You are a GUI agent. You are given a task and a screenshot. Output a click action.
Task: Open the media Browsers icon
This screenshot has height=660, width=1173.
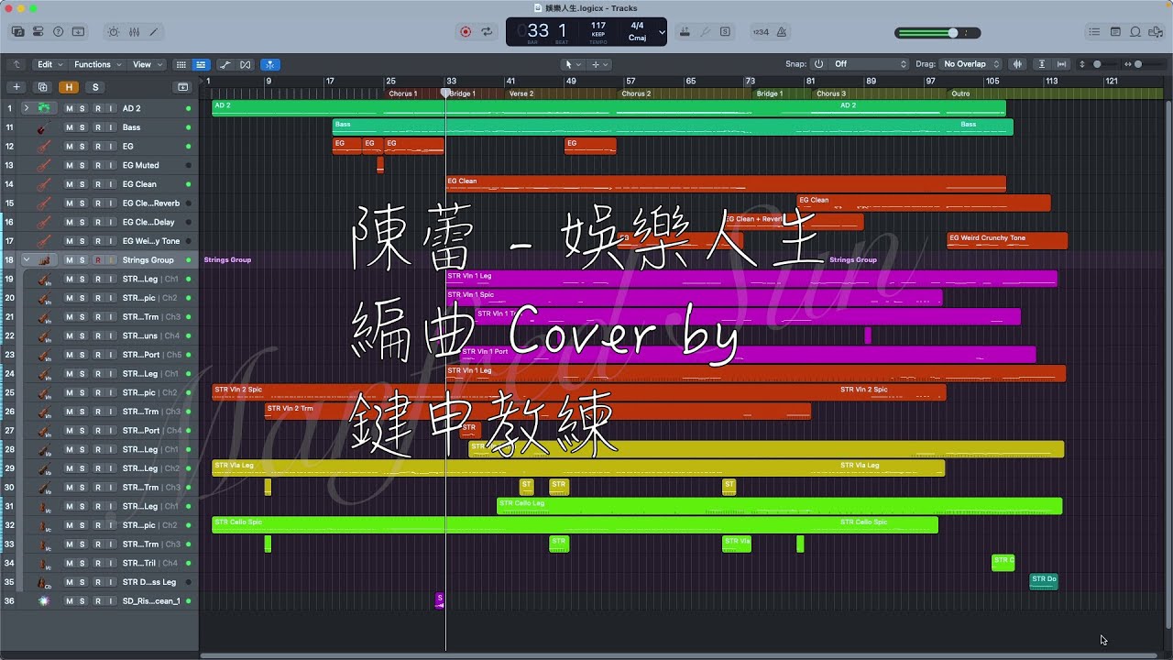pyautogui.click(x=1156, y=31)
